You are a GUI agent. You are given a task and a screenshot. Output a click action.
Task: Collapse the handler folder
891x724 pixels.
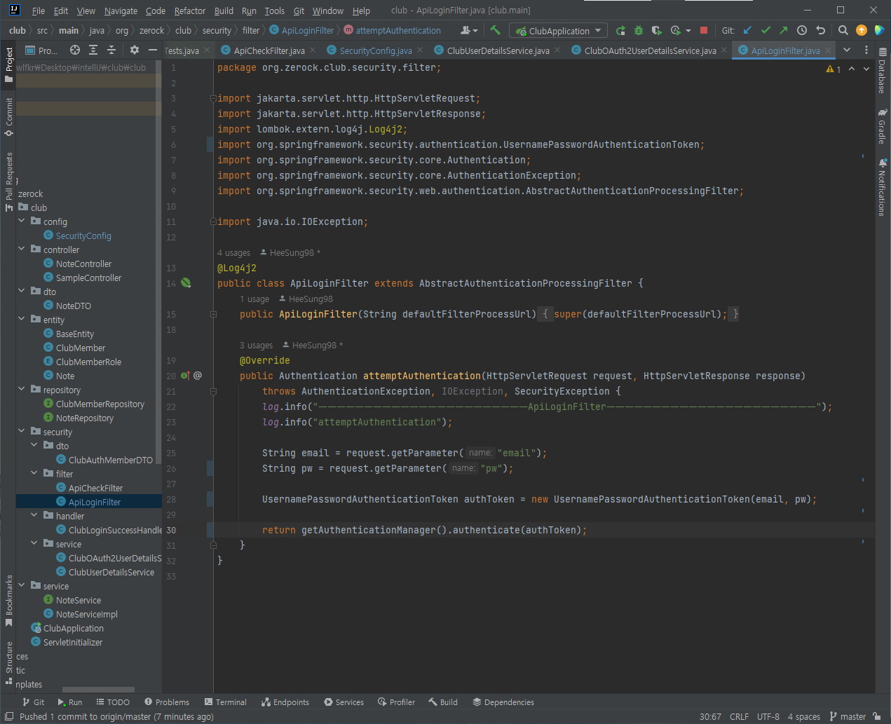pyautogui.click(x=34, y=515)
